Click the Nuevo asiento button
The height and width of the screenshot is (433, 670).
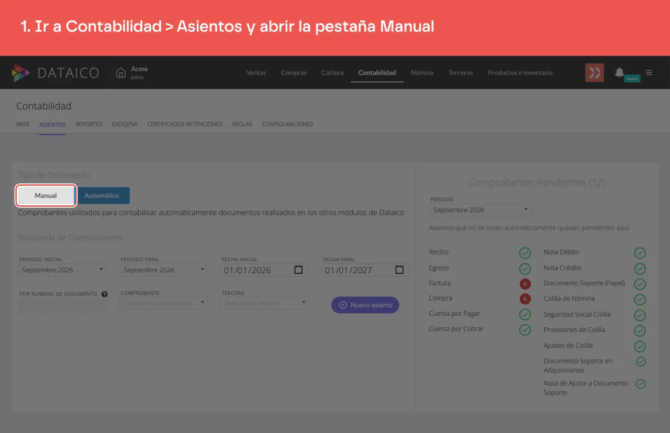(365, 305)
